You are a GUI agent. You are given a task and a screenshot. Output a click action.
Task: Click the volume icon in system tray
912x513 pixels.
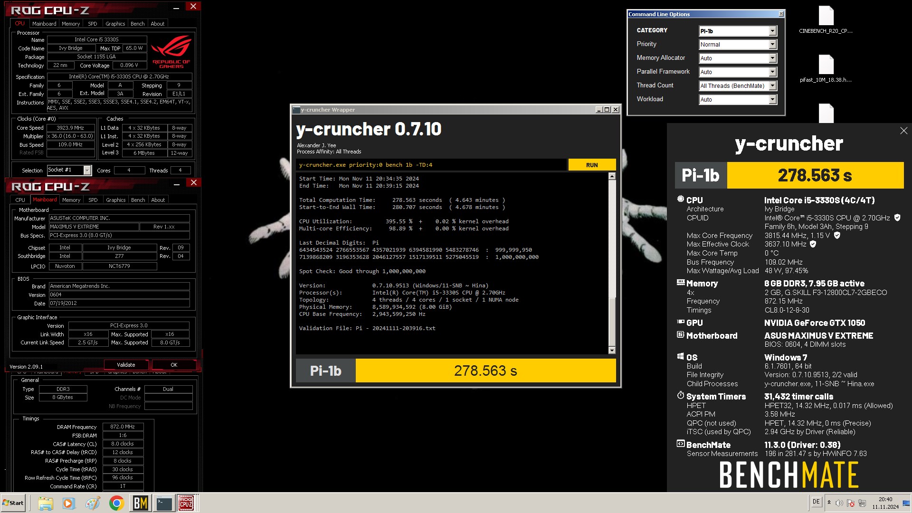coord(839,503)
